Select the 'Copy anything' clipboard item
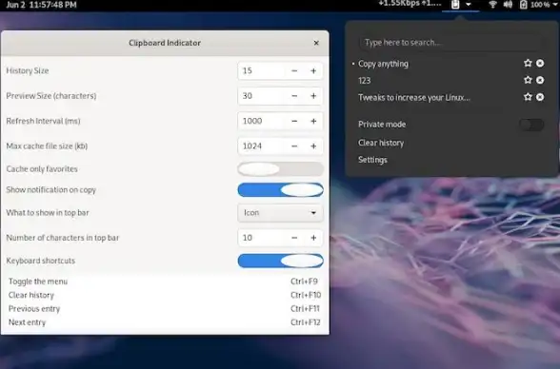Image resolution: width=560 pixels, height=369 pixels. coord(383,64)
